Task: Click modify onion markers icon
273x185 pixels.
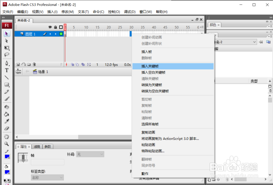Action: 89,65
